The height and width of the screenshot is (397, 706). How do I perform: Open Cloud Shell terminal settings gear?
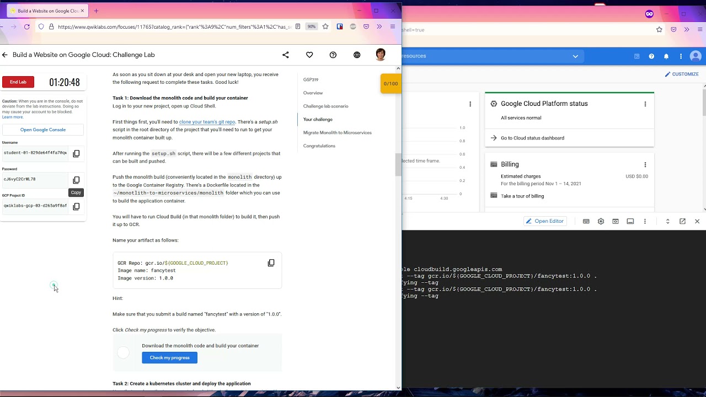pos(601,221)
